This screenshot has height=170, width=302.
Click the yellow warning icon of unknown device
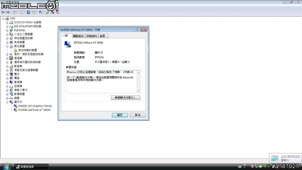[16, 51]
